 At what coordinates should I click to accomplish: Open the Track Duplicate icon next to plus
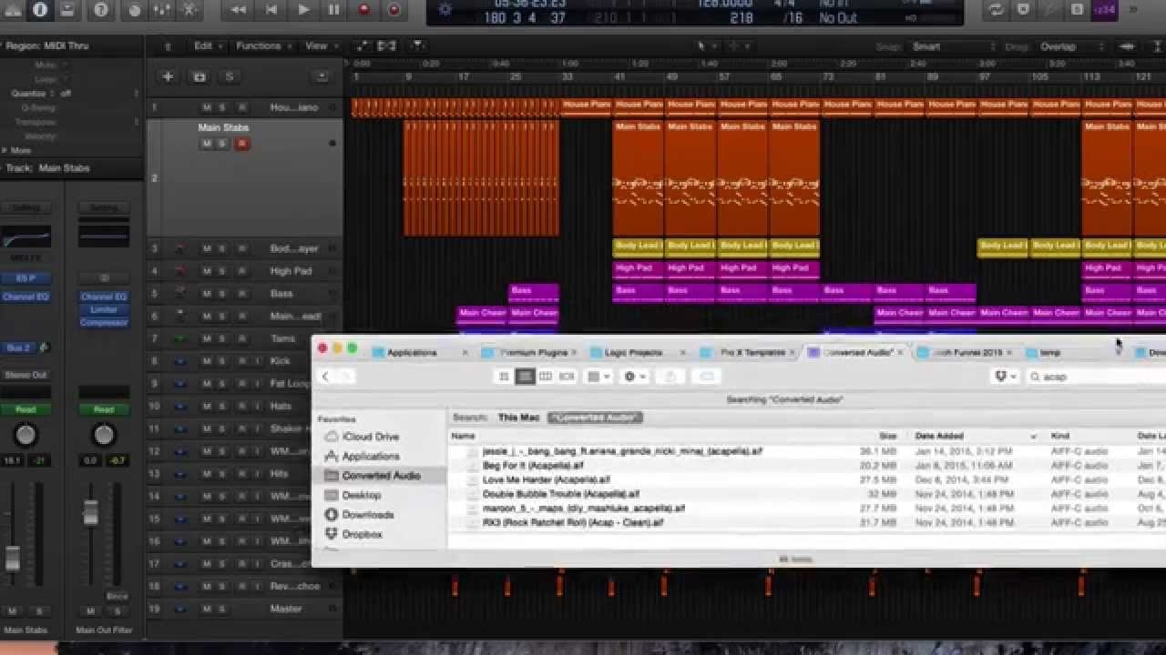199,76
